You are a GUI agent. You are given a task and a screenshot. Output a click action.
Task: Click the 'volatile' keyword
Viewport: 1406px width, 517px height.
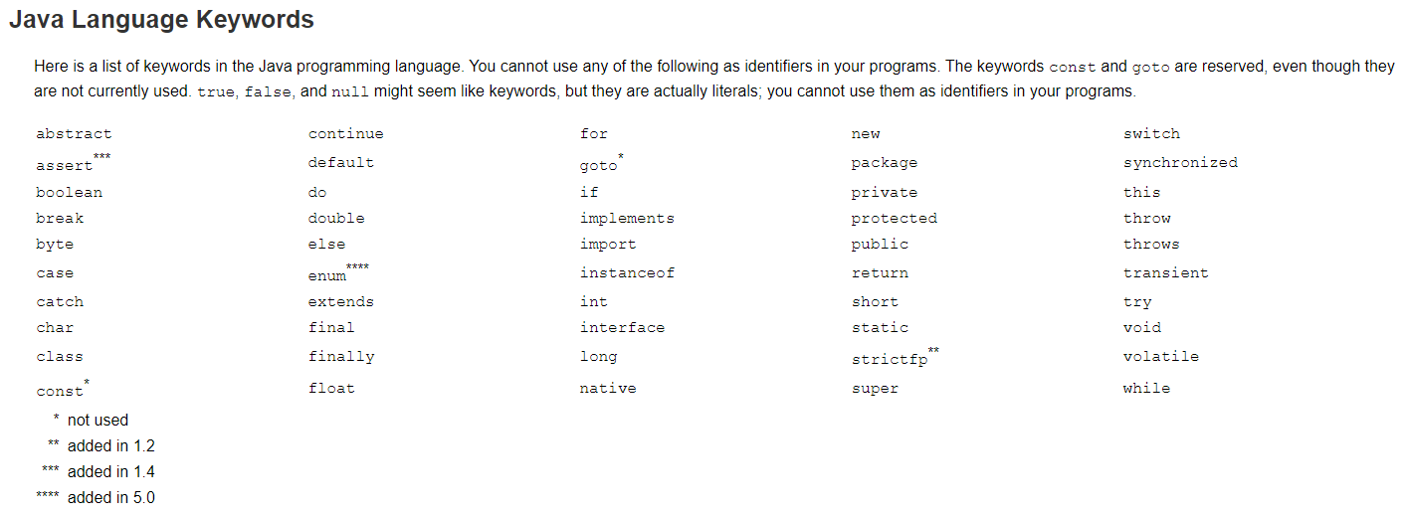point(1161,357)
